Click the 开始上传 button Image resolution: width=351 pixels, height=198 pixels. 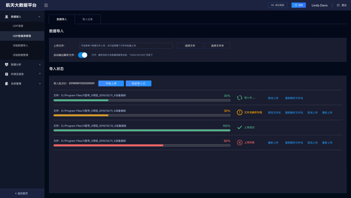(x=111, y=83)
